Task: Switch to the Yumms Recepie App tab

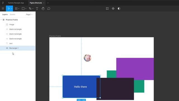Action: (16, 3)
